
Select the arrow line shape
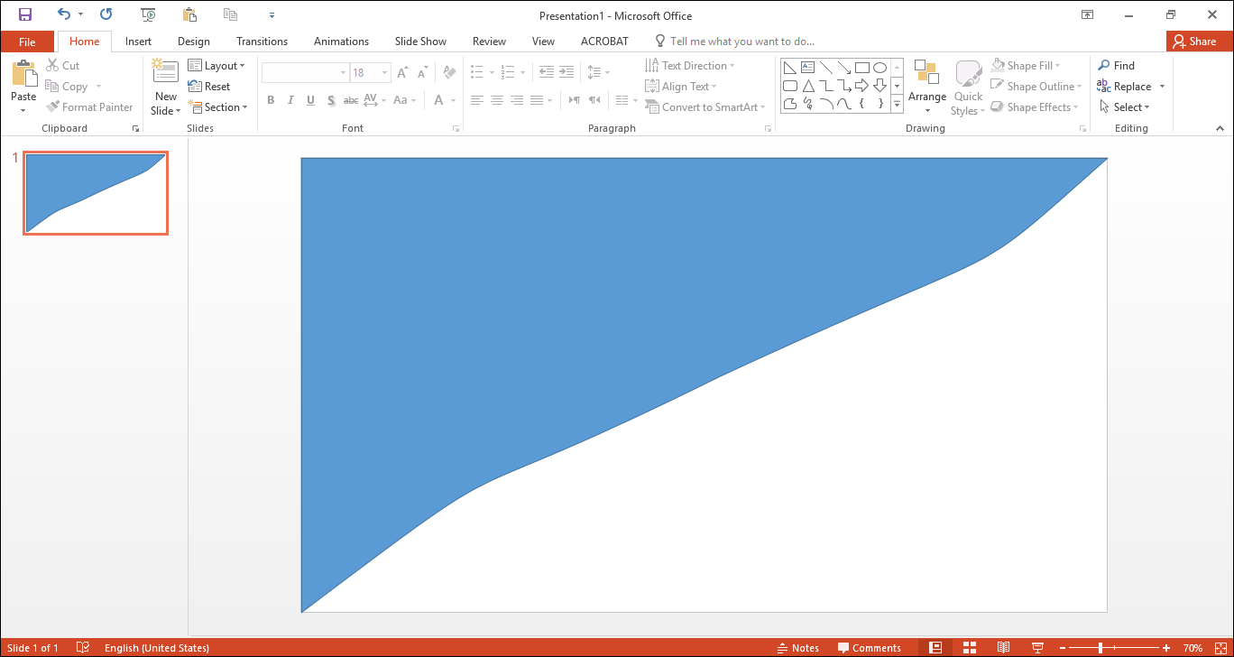[843, 68]
